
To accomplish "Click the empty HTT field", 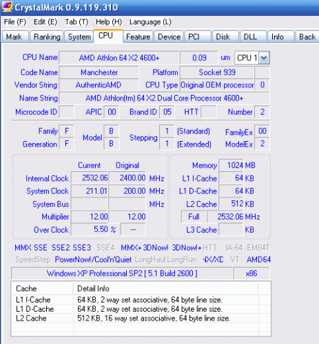I will (x=208, y=112).
